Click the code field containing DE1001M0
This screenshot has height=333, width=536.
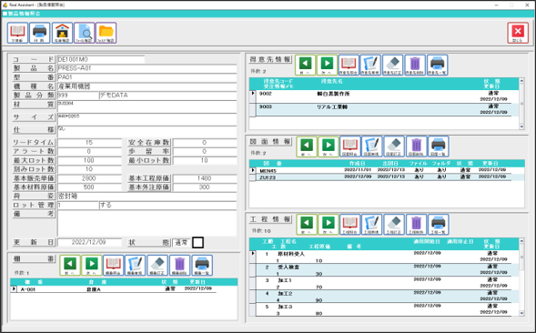101,59
